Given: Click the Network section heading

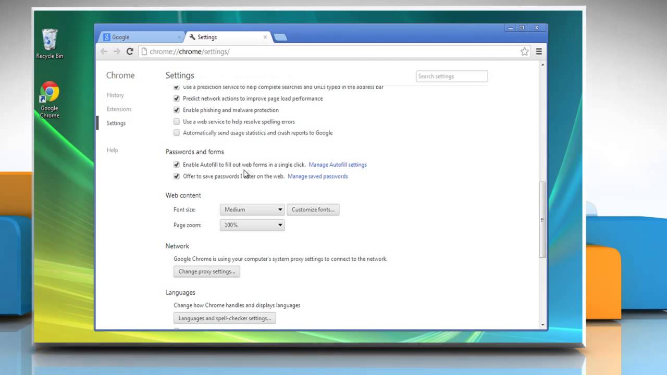Looking at the screenshot, I should pos(177,246).
